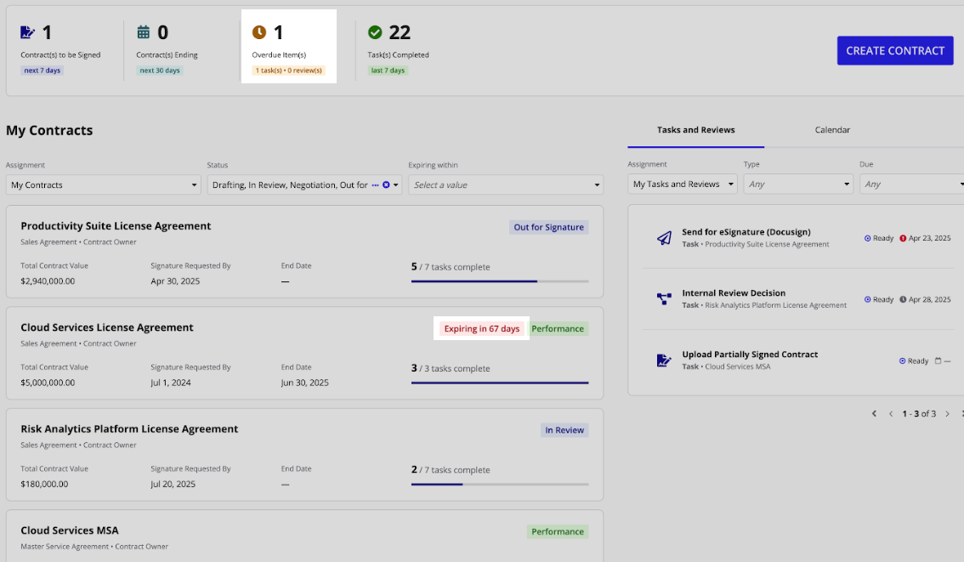Open the My Tasks and Reviews dropdown

(x=683, y=184)
